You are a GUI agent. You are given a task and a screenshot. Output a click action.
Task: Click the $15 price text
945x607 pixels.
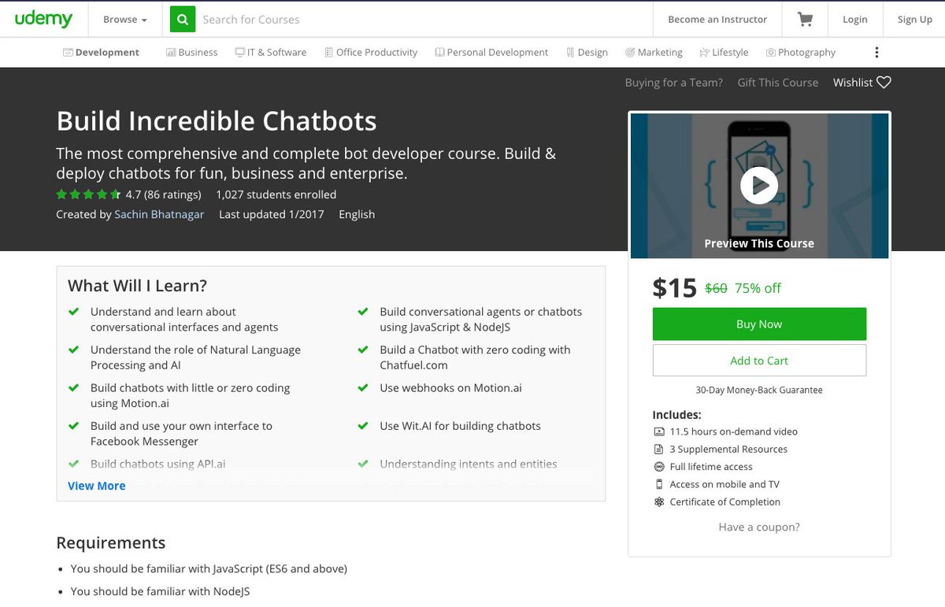[675, 288]
